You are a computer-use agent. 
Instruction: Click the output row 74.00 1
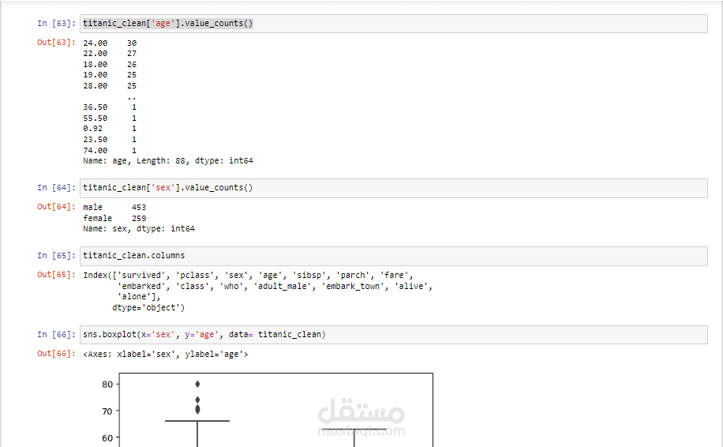pos(110,150)
